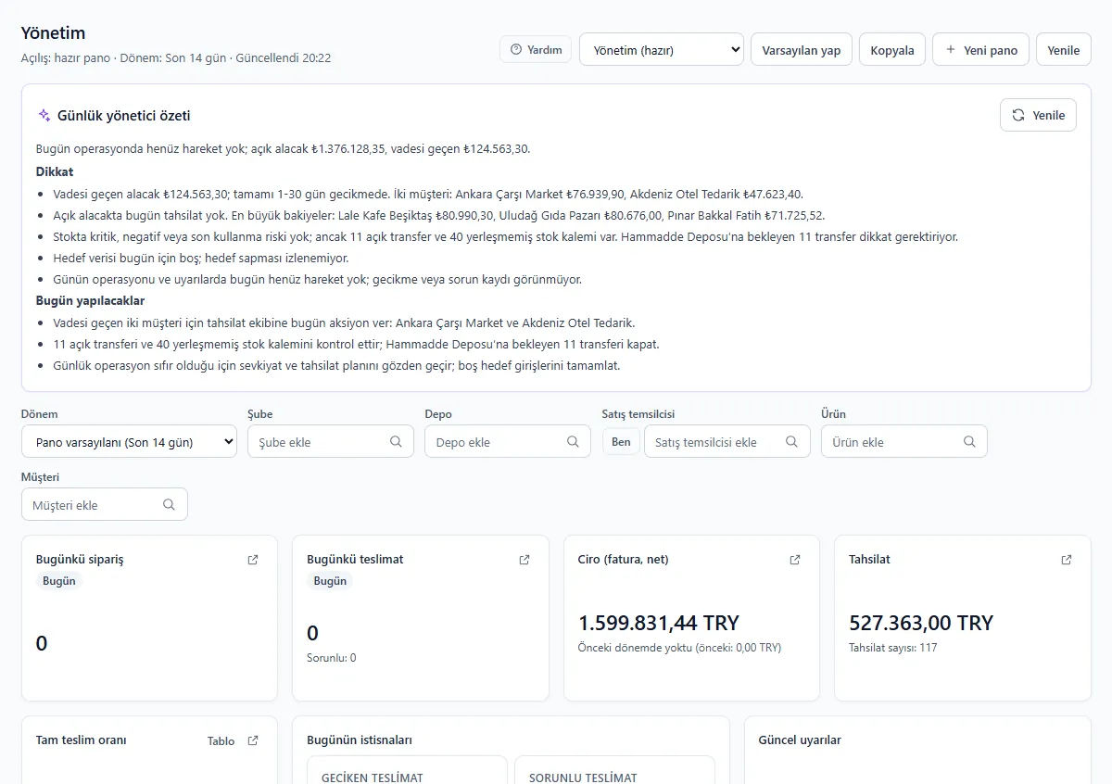Screen dimensions: 1112x784
Task: Click the Bugünün istisnaları heading
Action: point(360,740)
